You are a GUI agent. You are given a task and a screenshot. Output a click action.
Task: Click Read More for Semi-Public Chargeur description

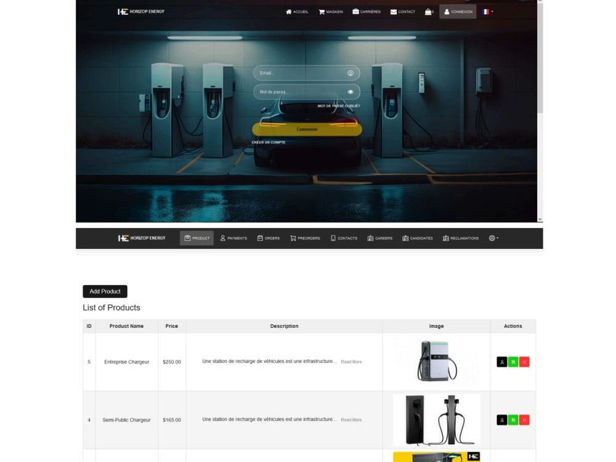pyautogui.click(x=351, y=420)
